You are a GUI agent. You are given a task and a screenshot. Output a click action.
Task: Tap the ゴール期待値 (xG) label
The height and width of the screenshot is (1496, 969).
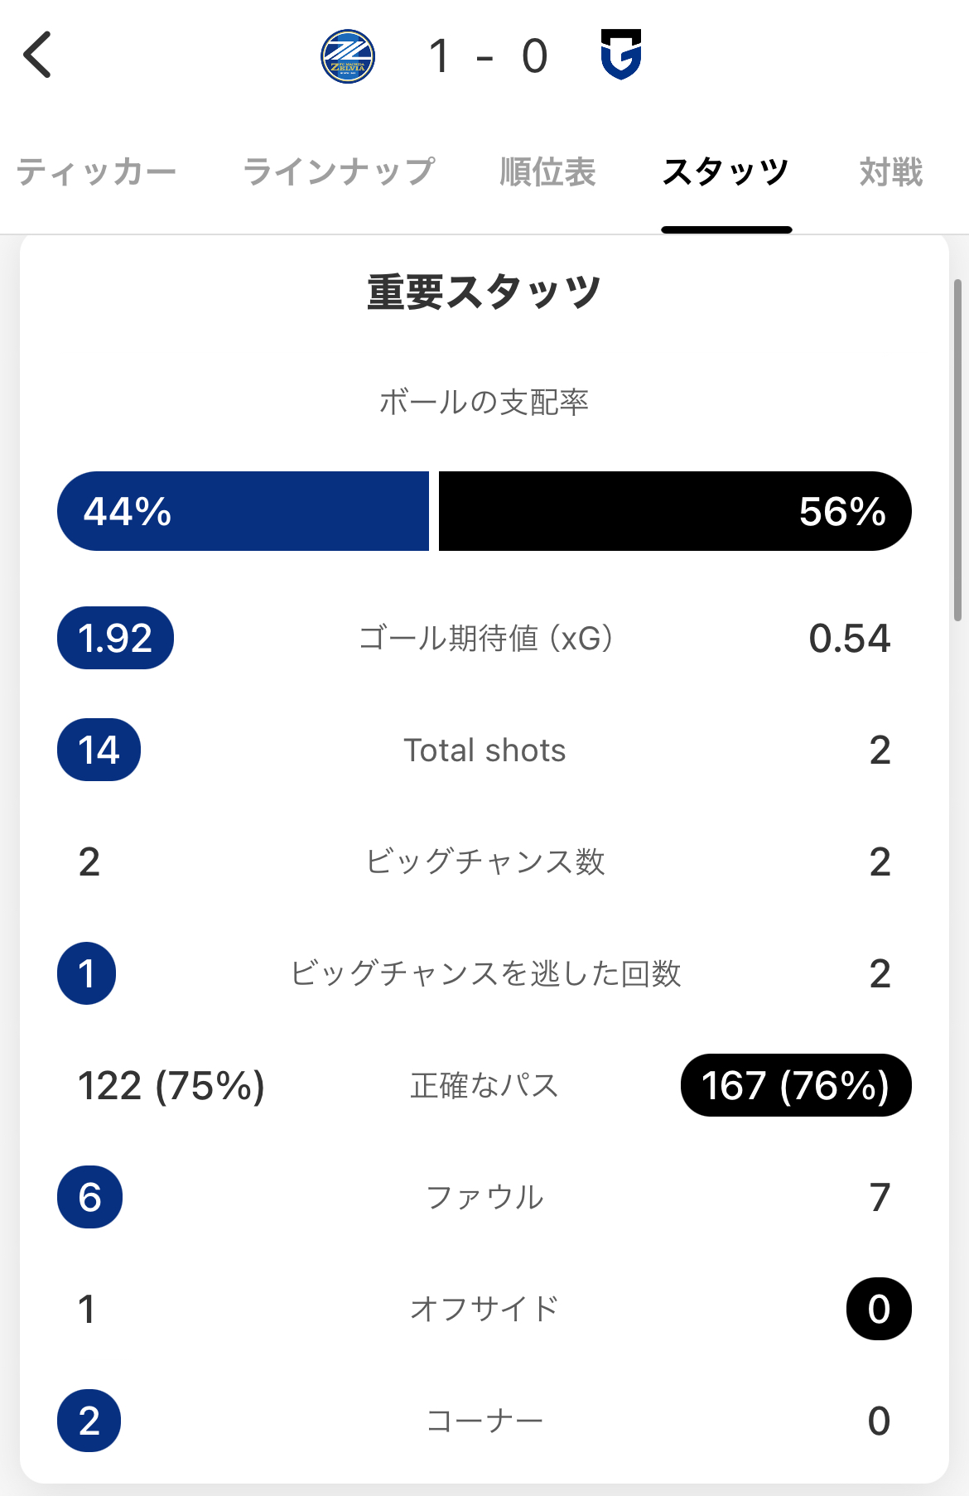[485, 639]
